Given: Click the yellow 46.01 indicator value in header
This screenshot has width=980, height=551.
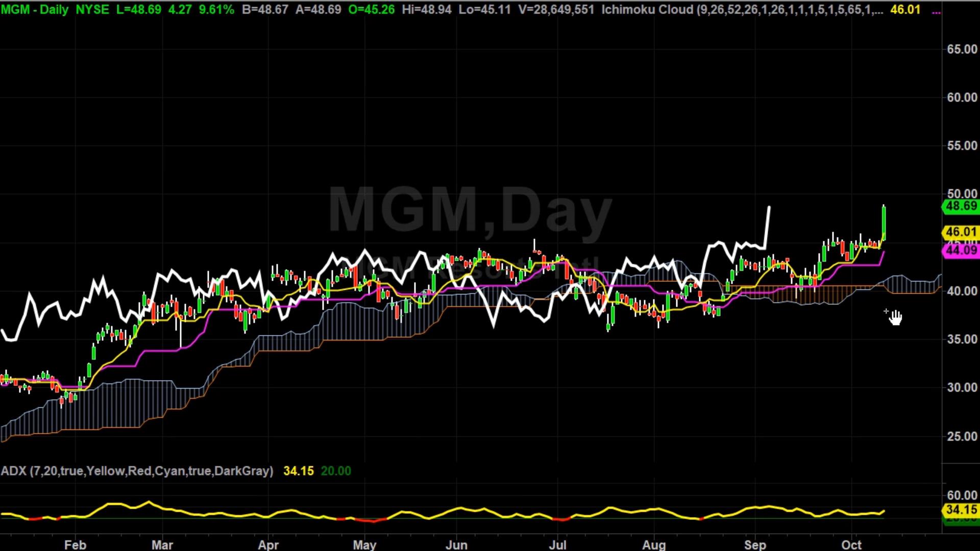Looking at the screenshot, I should pos(905,10).
